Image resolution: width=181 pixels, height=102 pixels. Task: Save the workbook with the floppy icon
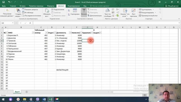click(x=3, y=2)
